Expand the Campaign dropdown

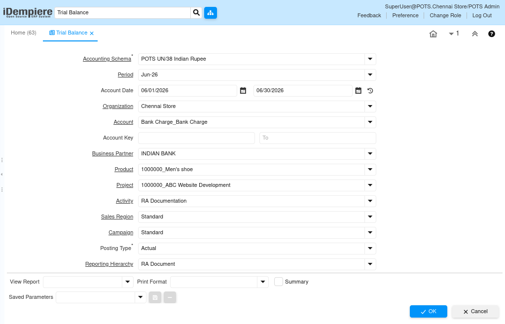pyautogui.click(x=370, y=233)
